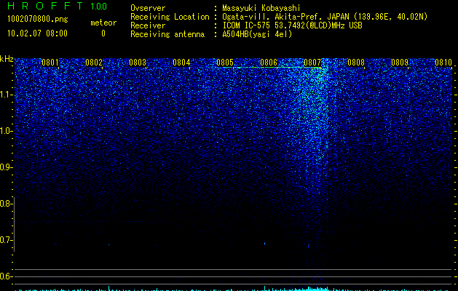
Task: Click the 1.1 frequency axis label
Action: pyautogui.click(x=6, y=95)
